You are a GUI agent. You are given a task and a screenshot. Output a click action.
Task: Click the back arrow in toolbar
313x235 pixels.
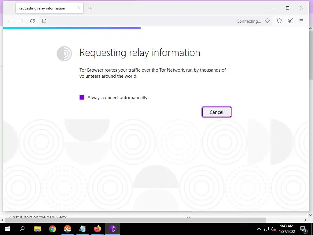(x=10, y=21)
